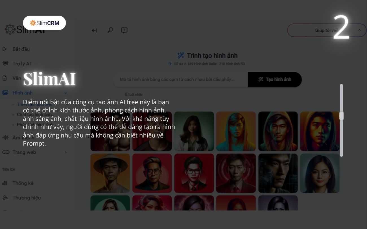367x229 pixels.
Task: Open Bắt đầu via its play icon
Action: tap(5, 49)
